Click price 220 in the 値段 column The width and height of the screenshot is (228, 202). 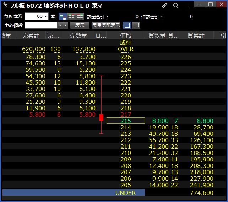click(x=126, y=95)
